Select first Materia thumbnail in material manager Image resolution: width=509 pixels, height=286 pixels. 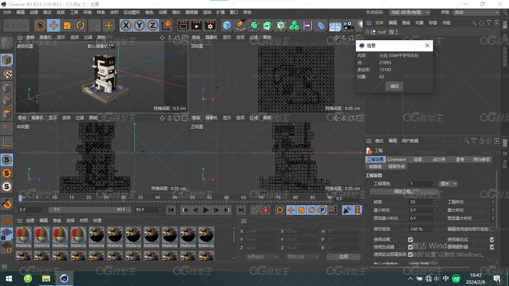[x=24, y=238]
